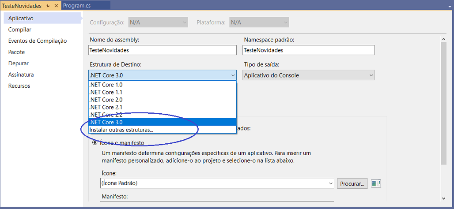
Task: Open the Tipo de saída dropdown
Action: [309, 75]
